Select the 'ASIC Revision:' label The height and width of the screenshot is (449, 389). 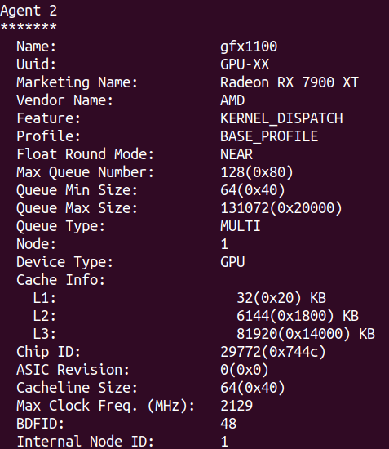73,370
